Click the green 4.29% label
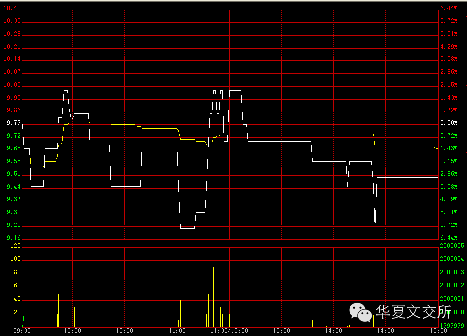Screen dimensions: 467x336 pos(449,199)
